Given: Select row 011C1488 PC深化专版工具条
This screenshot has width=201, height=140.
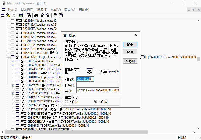Looking at the screenshot, I should coord(66,109).
